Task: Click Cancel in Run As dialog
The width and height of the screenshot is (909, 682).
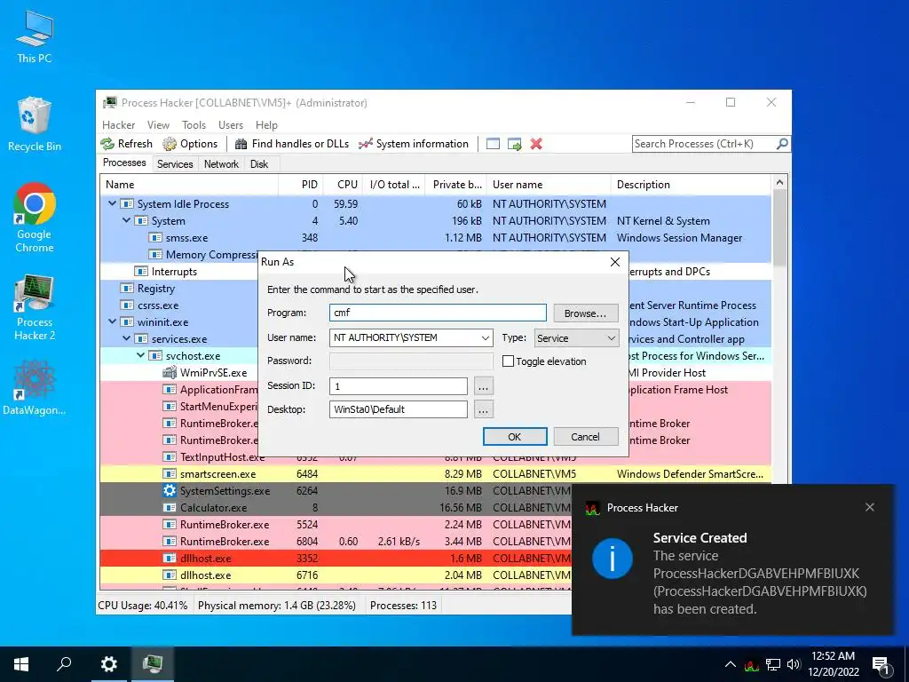Action: coord(586,437)
